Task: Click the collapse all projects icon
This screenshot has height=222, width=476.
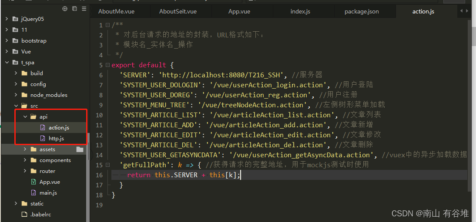Action: [x=74, y=9]
